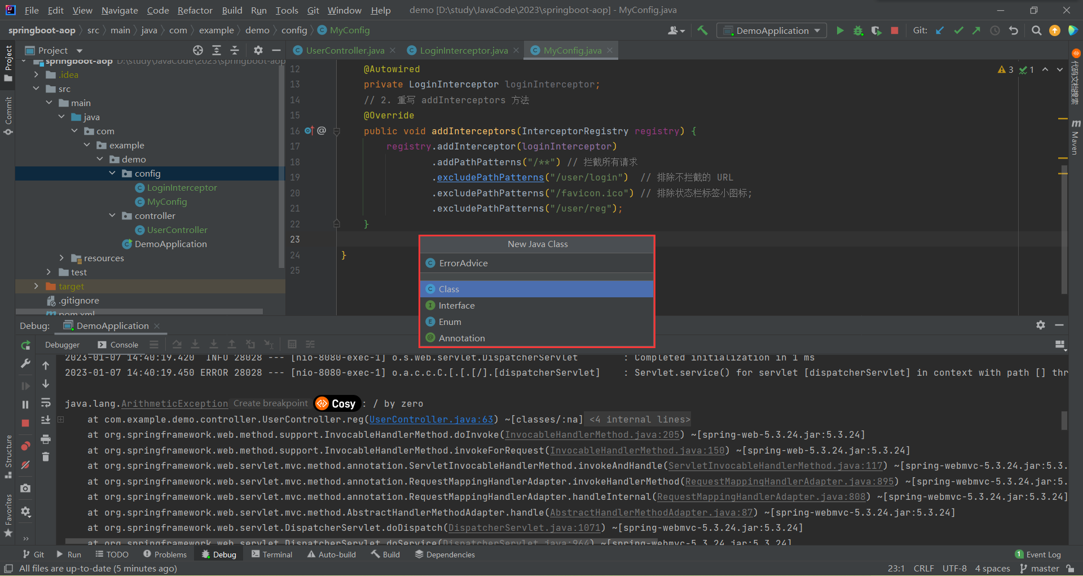The height and width of the screenshot is (576, 1083).
Task: Open the Event Log
Action: click(x=1038, y=555)
